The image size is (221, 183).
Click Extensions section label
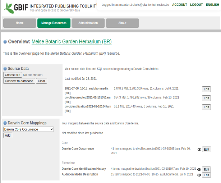tap(68, 163)
